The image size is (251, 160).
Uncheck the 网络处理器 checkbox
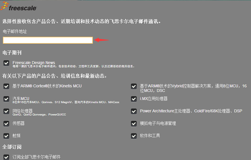pyautogui.click(x=6, y=111)
